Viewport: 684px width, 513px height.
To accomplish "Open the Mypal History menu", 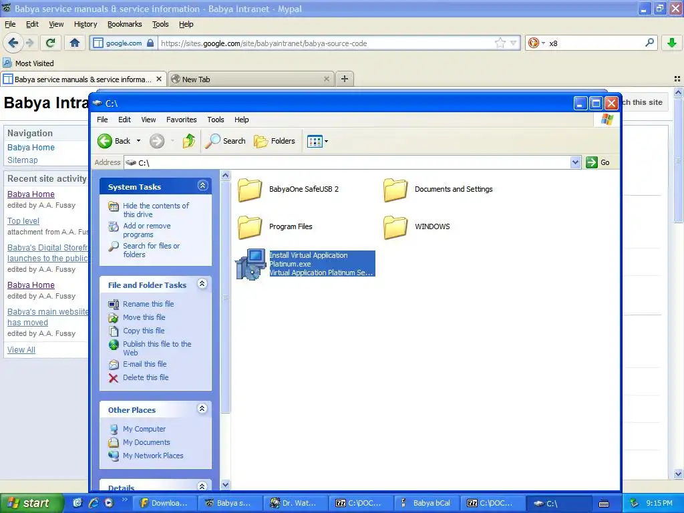I will [85, 24].
